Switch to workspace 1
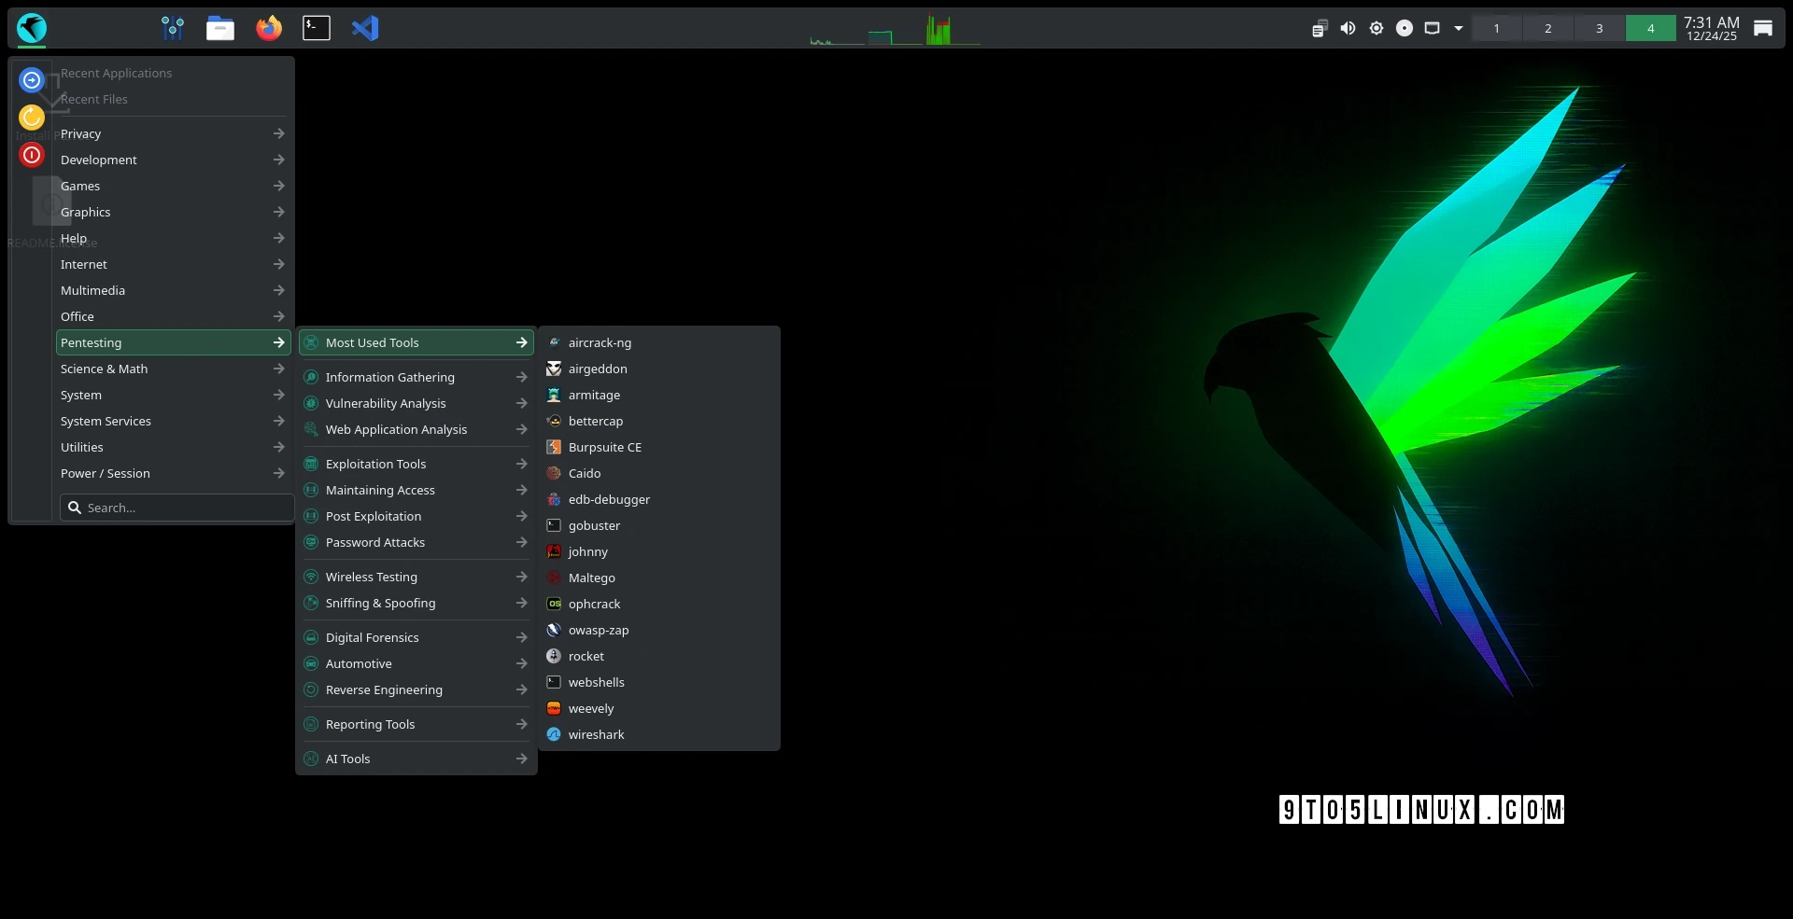The height and width of the screenshot is (919, 1793). [x=1496, y=28]
